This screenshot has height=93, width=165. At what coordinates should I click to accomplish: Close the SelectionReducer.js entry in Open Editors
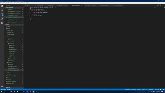pos(6,17)
